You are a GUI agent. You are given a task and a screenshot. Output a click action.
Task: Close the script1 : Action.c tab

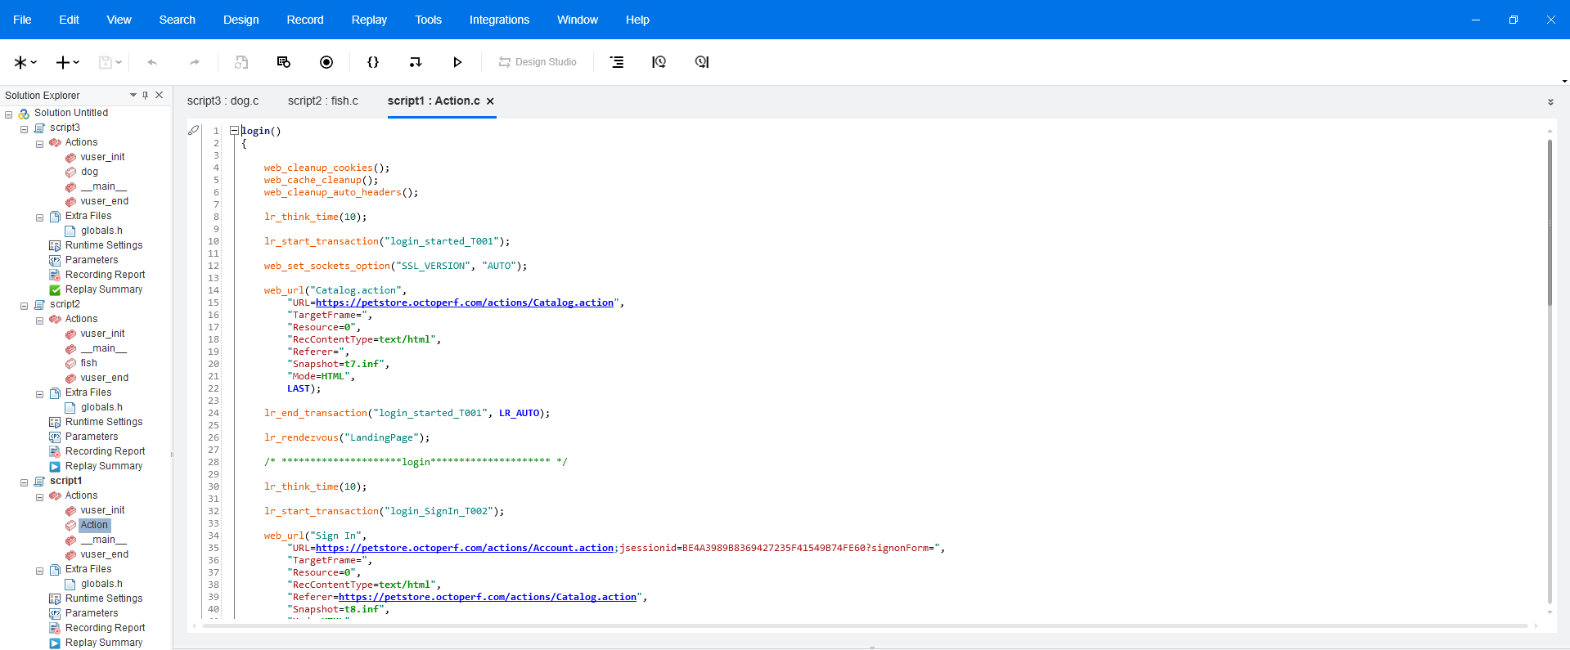[490, 101]
